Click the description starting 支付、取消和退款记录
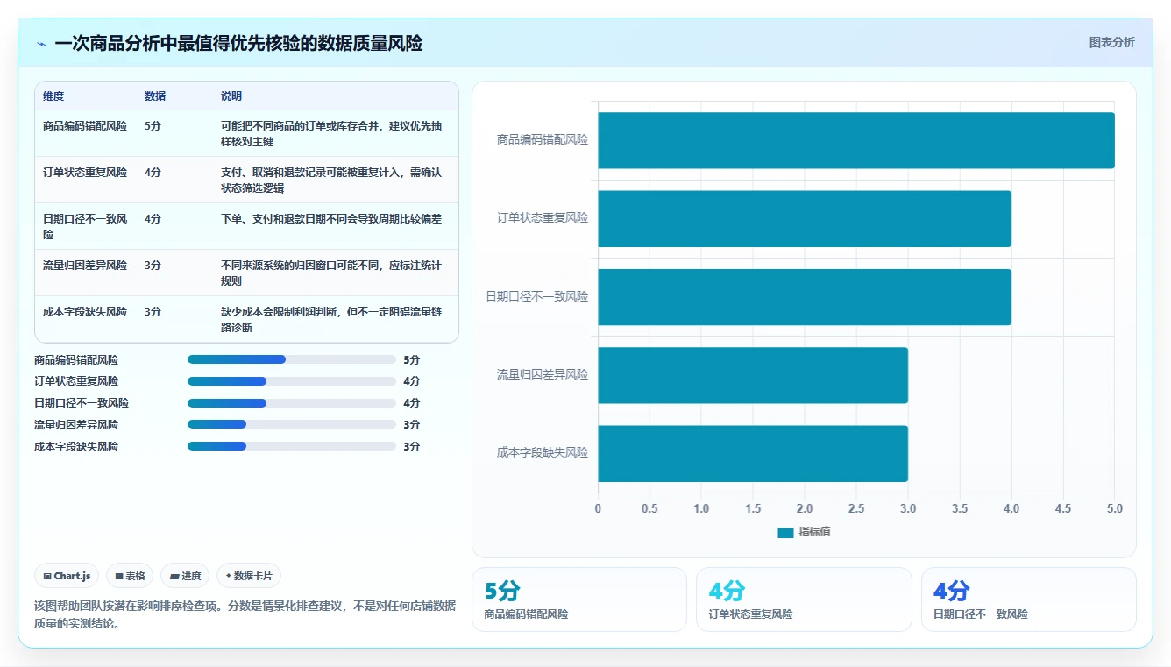Image resolution: width=1171 pixels, height=667 pixels. tap(331, 180)
